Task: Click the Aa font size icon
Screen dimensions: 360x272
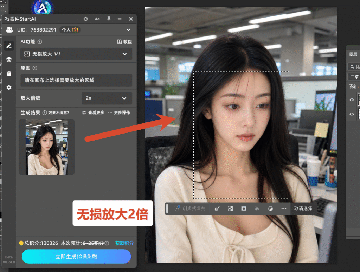Action: coord(97,19)
